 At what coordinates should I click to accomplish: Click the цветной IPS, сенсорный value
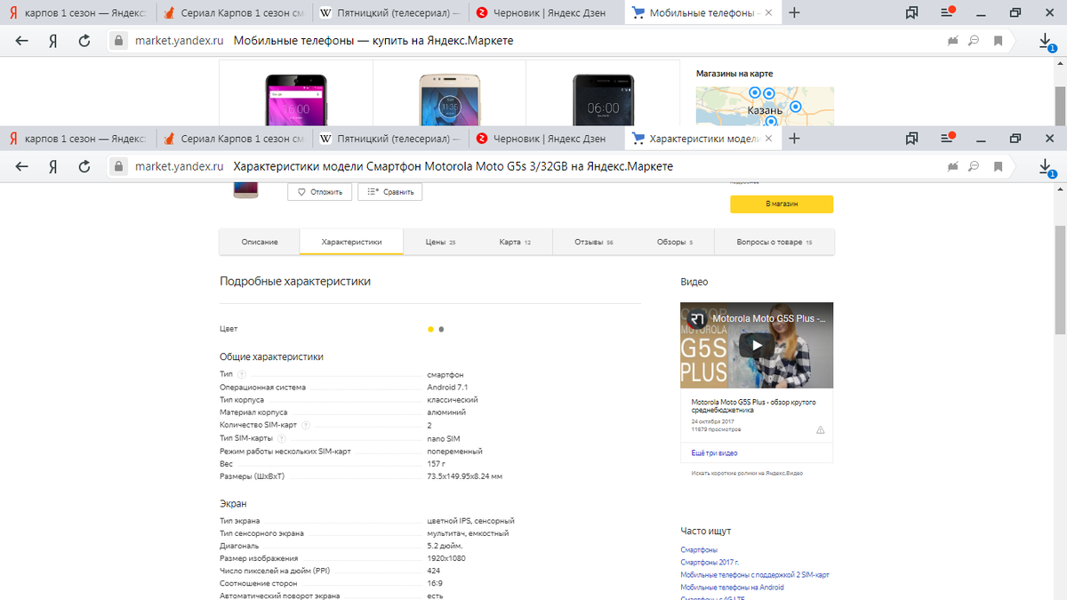(471, 521)
